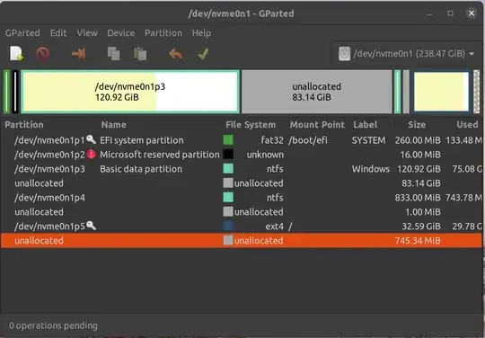Open the Help menu
Screen dimensions: 485x338
202,32
